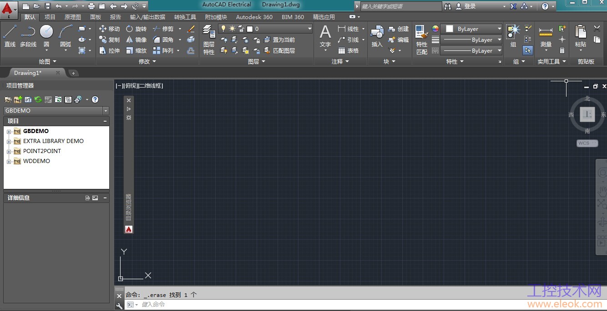Screen dimensions: 607x311
Task: Click the Group (组) icon
Action: [x=513, y=36]
